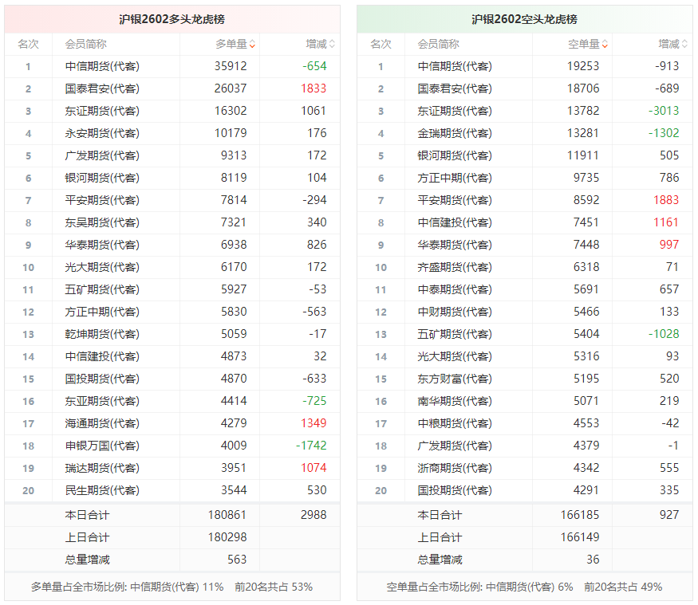
Task: Click red change value 1161
Action: point(666,222)
